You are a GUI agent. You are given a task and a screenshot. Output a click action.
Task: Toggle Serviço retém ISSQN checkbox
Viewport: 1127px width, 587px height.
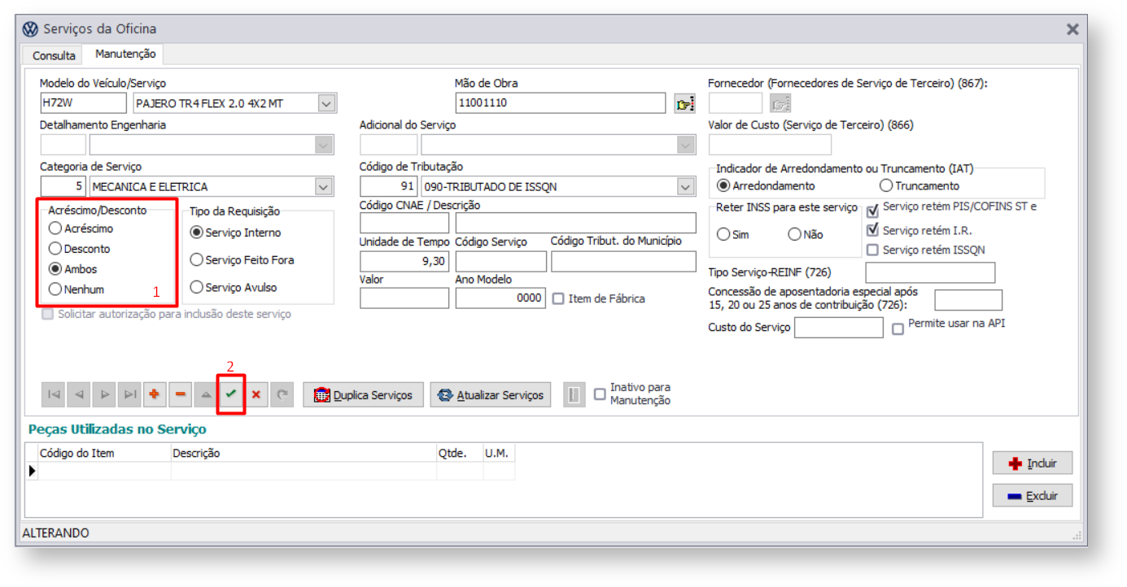[873, 250]
